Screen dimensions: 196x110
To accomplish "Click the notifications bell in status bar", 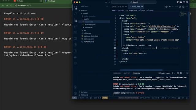I will pyautogui.click(x=187, y=98).
